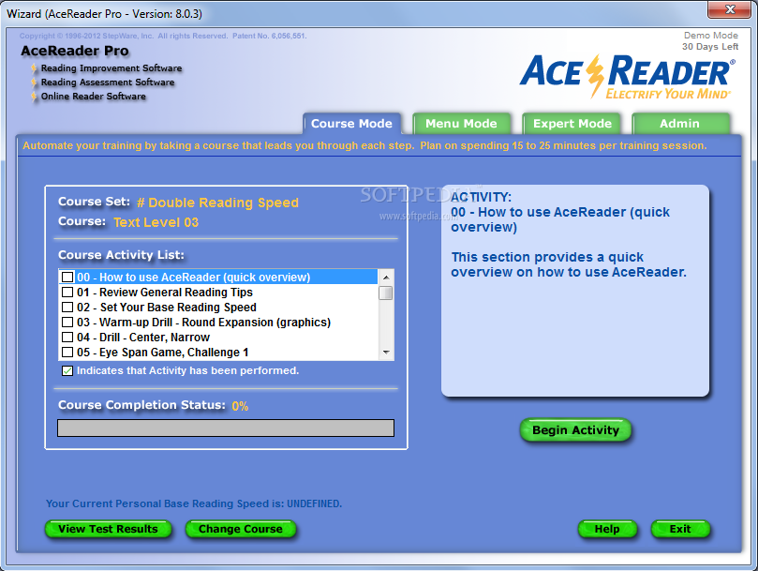Click the '30 Days Left' demo notice

(x=710, y=47)
